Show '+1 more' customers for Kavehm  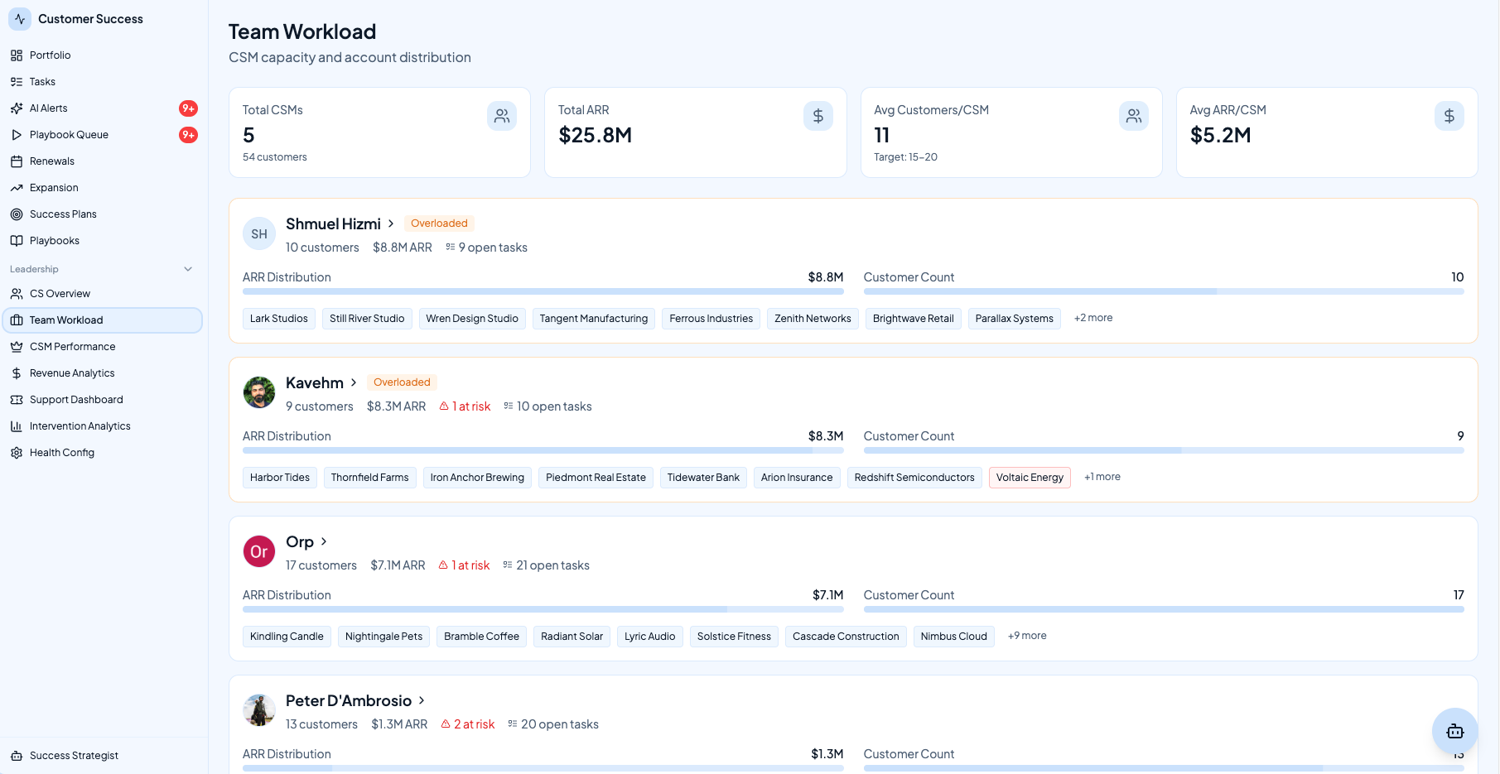tap(1102, 477)
